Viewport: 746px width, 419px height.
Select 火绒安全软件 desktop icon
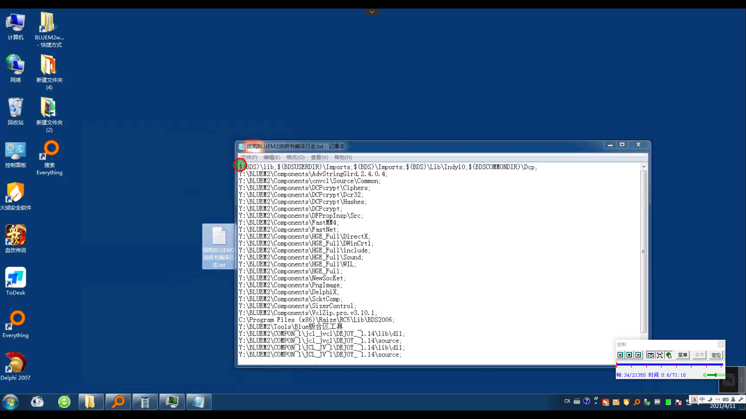tap(16, 197)
